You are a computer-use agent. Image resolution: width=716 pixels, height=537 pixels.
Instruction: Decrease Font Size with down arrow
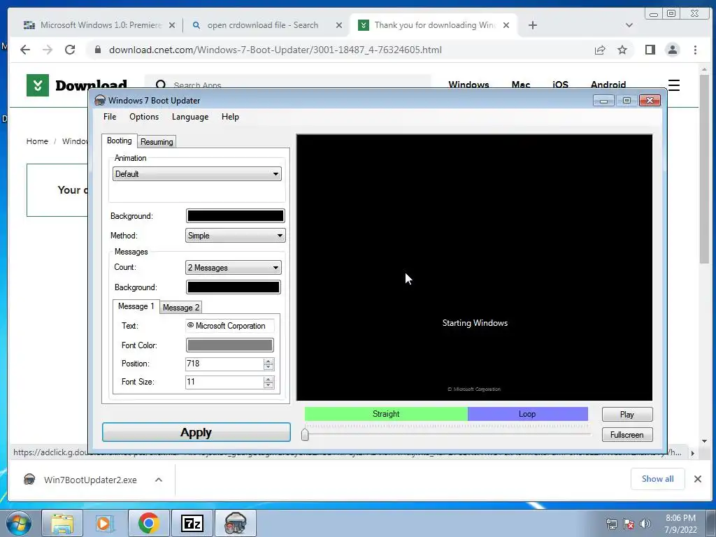pyautogui.click(x=268, y=385)
